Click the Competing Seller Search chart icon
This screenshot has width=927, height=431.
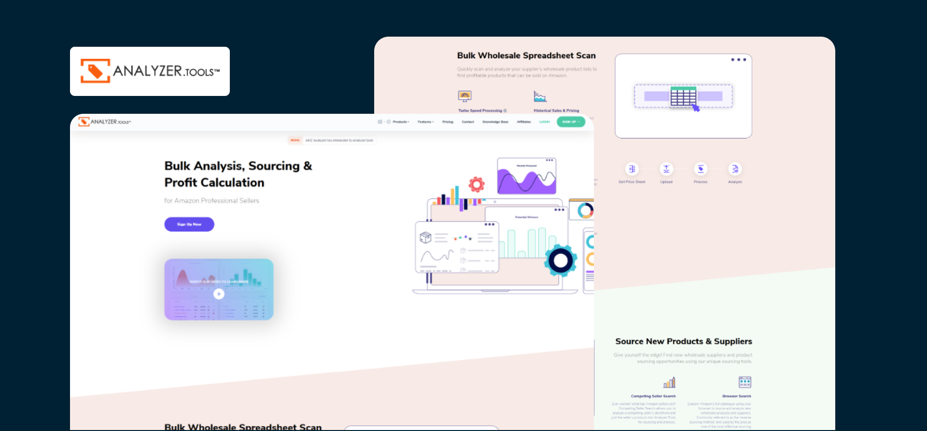(x=669, y=382)
